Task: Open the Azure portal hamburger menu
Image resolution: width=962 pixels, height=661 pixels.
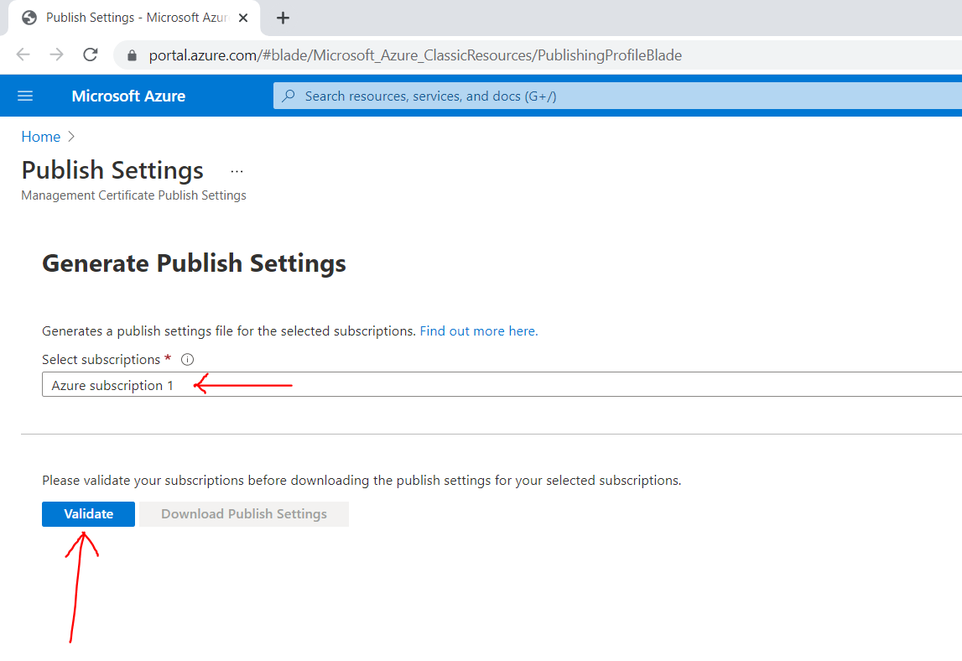Action: pyautogui.click(x=25, y=96)
